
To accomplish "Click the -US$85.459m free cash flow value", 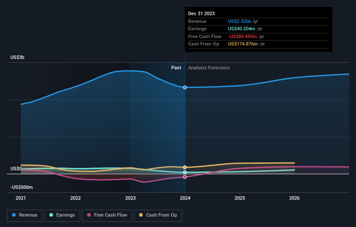I will [x=242, y=36].
